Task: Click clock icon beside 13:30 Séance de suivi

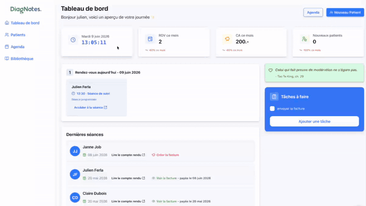Action: 73,94
